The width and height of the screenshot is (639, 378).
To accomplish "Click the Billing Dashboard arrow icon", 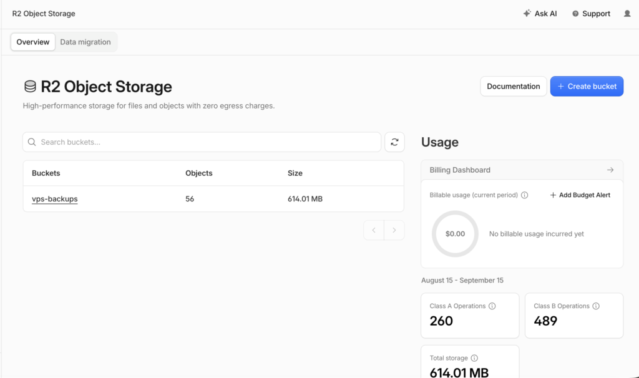I will pyautogui.click(x=610, y=170).
